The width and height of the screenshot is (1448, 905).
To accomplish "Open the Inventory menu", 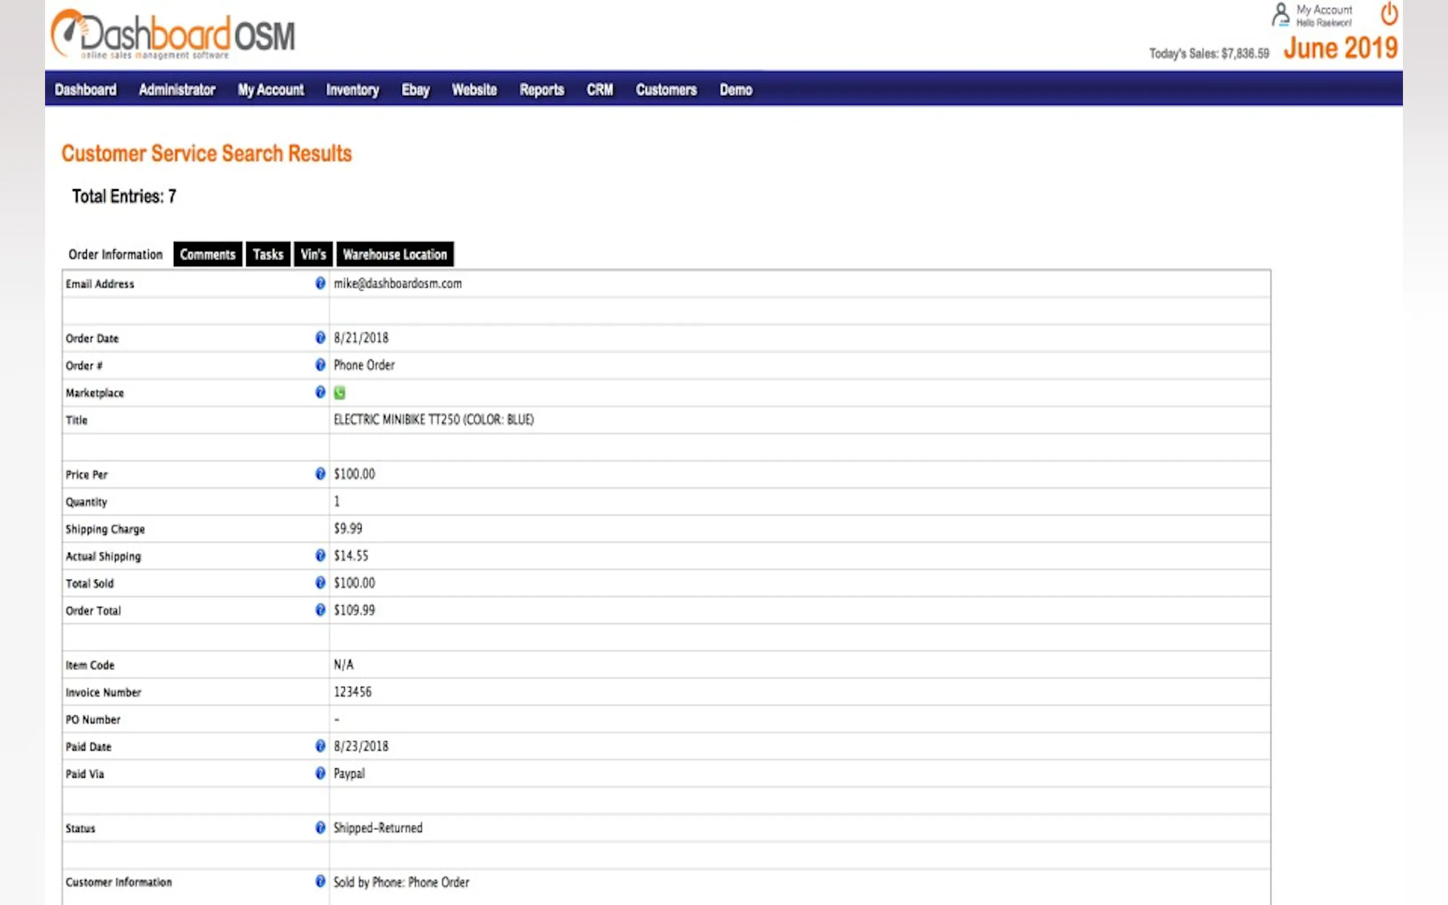I will pos(352,90).
